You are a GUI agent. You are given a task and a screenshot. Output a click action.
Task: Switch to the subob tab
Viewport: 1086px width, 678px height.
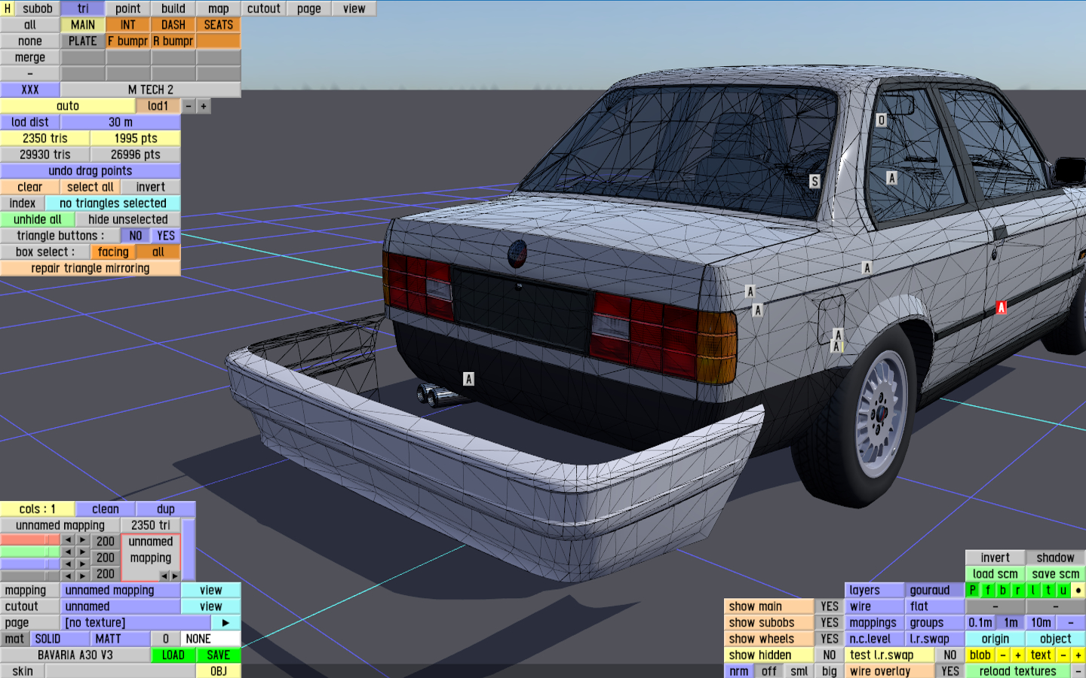38,9
